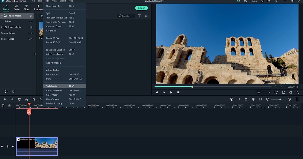Take a snapshot with the camera icon

283,92
